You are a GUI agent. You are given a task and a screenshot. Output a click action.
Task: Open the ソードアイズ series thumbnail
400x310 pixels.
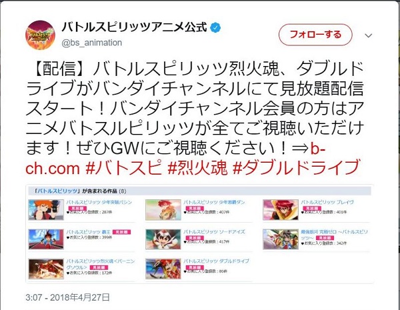click(163, 239)
